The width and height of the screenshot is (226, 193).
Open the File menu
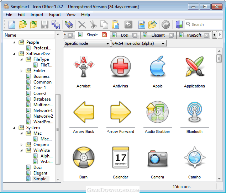[x=9, y=15]
